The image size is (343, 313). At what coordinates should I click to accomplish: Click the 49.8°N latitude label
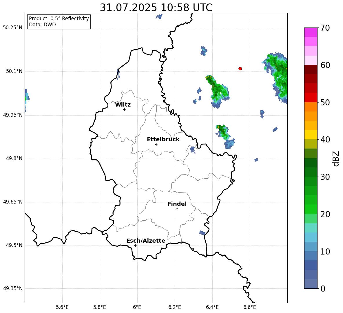point(14,158)
